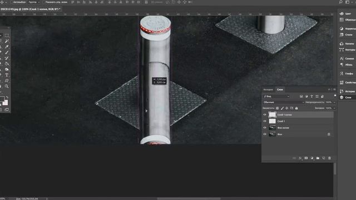Open the History panel from dock
Screen dimensions: 356x200
[347, 91]
